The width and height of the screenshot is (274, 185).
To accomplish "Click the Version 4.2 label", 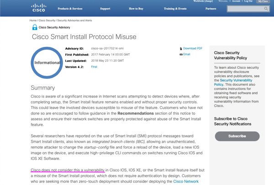I will [x=74, y=67].
